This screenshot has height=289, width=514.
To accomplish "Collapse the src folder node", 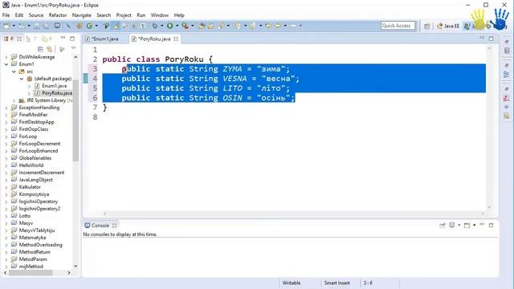I will [14, 71].
